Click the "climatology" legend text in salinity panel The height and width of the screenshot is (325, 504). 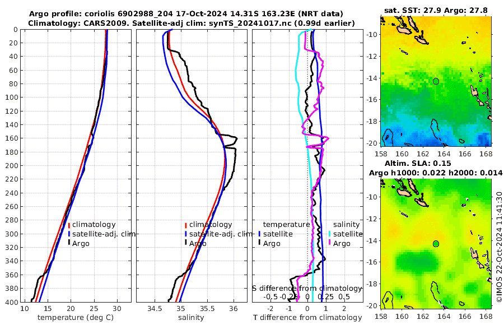click(211, 225)
